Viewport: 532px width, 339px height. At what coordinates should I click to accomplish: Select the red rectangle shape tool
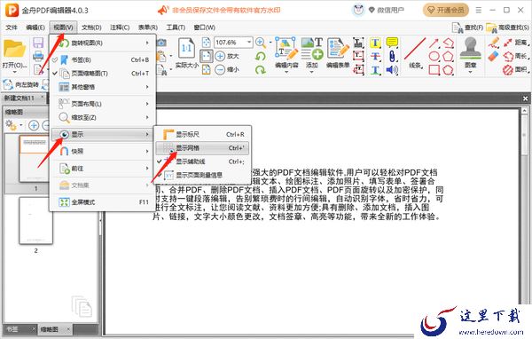434,70
